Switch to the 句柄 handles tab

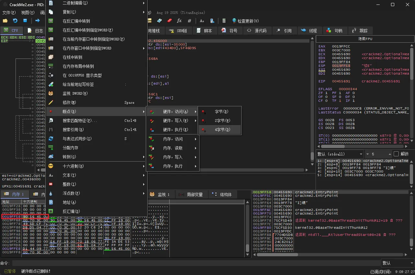[x=335, y=31]
